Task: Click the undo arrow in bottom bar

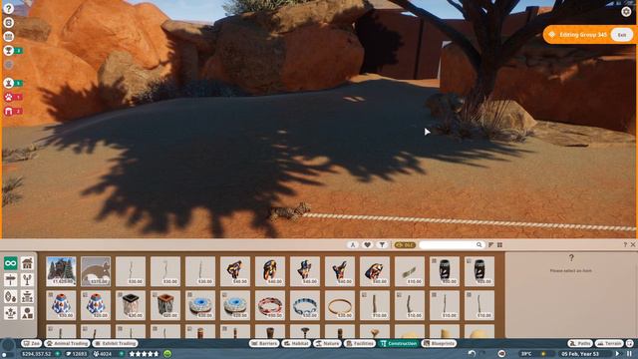Action: tap(472, 354)
